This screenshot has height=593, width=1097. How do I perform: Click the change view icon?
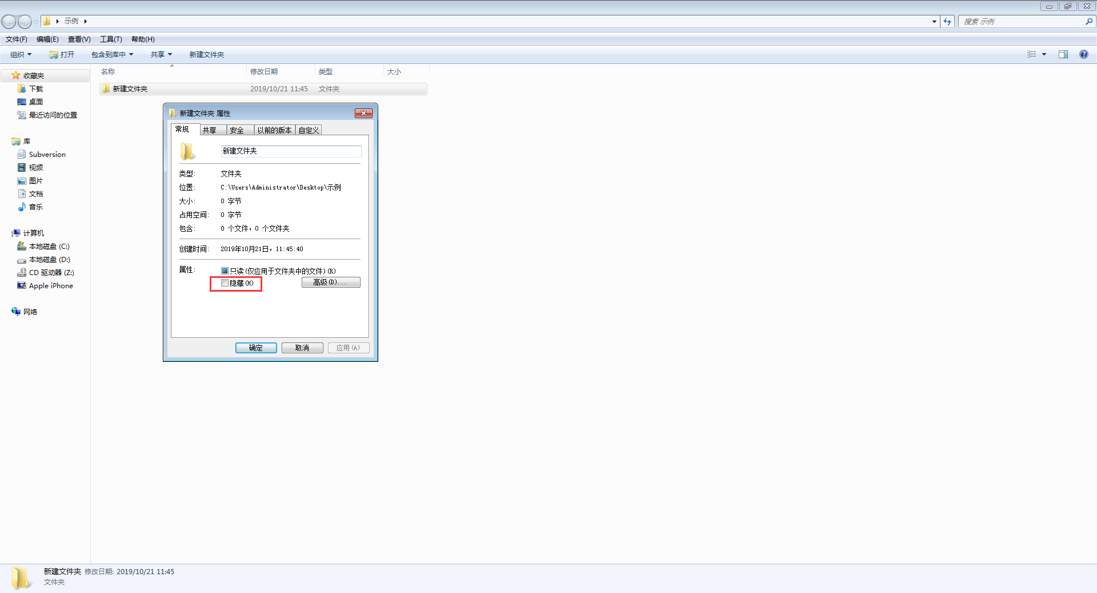click(1032, 54)
